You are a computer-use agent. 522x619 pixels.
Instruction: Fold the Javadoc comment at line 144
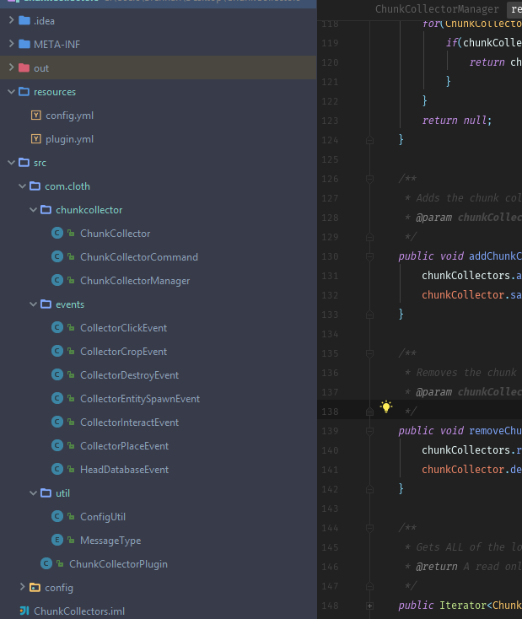coord(369,528)
